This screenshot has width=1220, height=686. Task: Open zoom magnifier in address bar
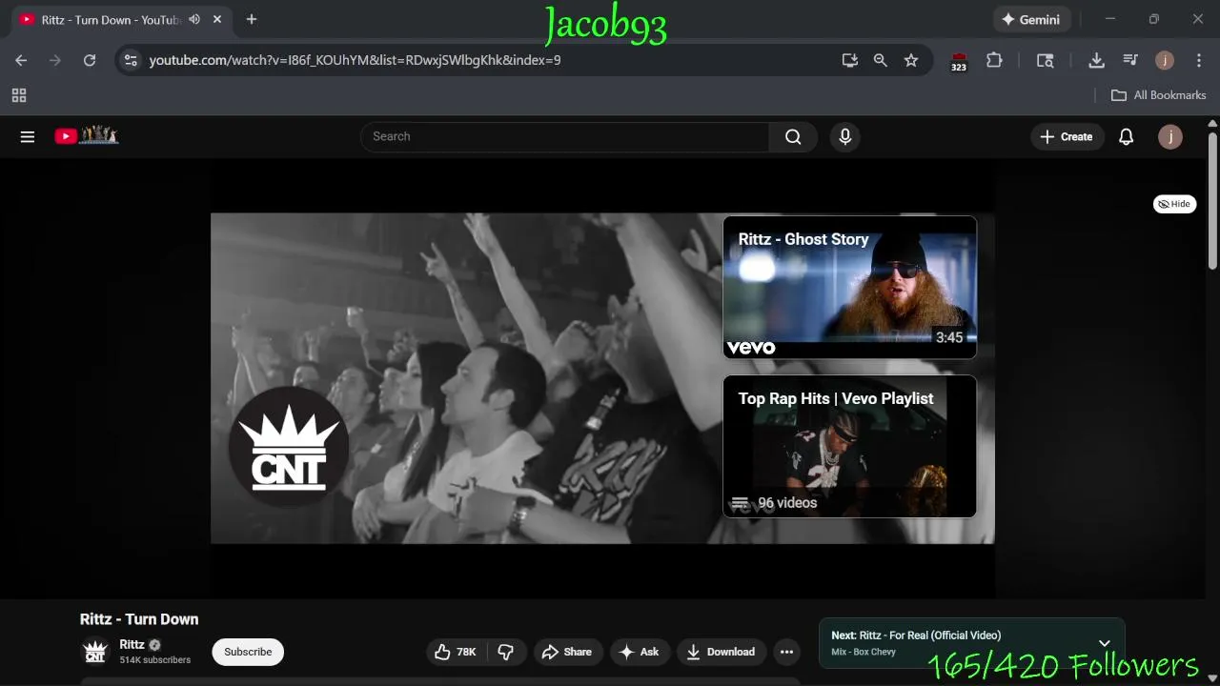click(x=881, y=60)
